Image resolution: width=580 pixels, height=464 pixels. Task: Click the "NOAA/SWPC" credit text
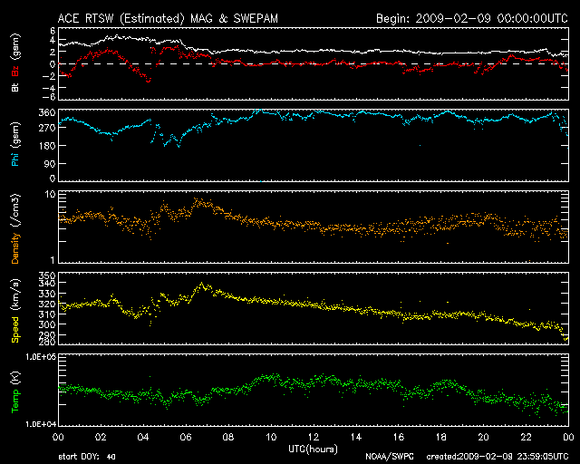click(389, 457)
